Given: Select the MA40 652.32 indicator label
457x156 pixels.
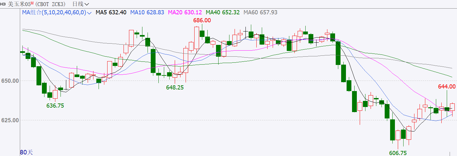Looking at the screenshot, I should (x=223, y=12).
